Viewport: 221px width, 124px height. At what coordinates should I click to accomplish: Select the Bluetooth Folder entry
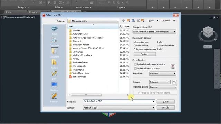(79, 45)
